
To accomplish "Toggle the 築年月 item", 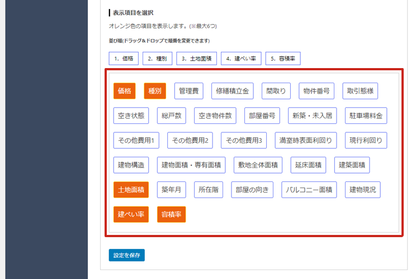I will 171,190.
